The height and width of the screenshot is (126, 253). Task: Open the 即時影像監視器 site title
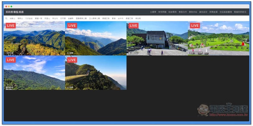15,12
